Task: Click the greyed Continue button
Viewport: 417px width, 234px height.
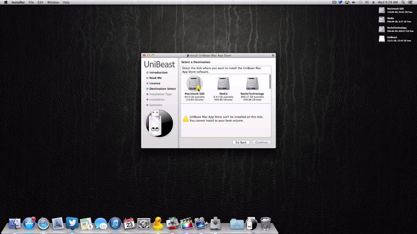Action: coord(262,142)
